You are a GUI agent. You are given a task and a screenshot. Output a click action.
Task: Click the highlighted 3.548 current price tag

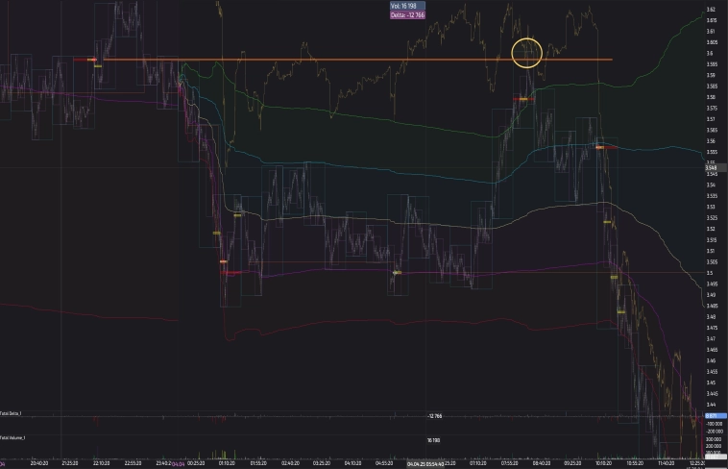712,168
